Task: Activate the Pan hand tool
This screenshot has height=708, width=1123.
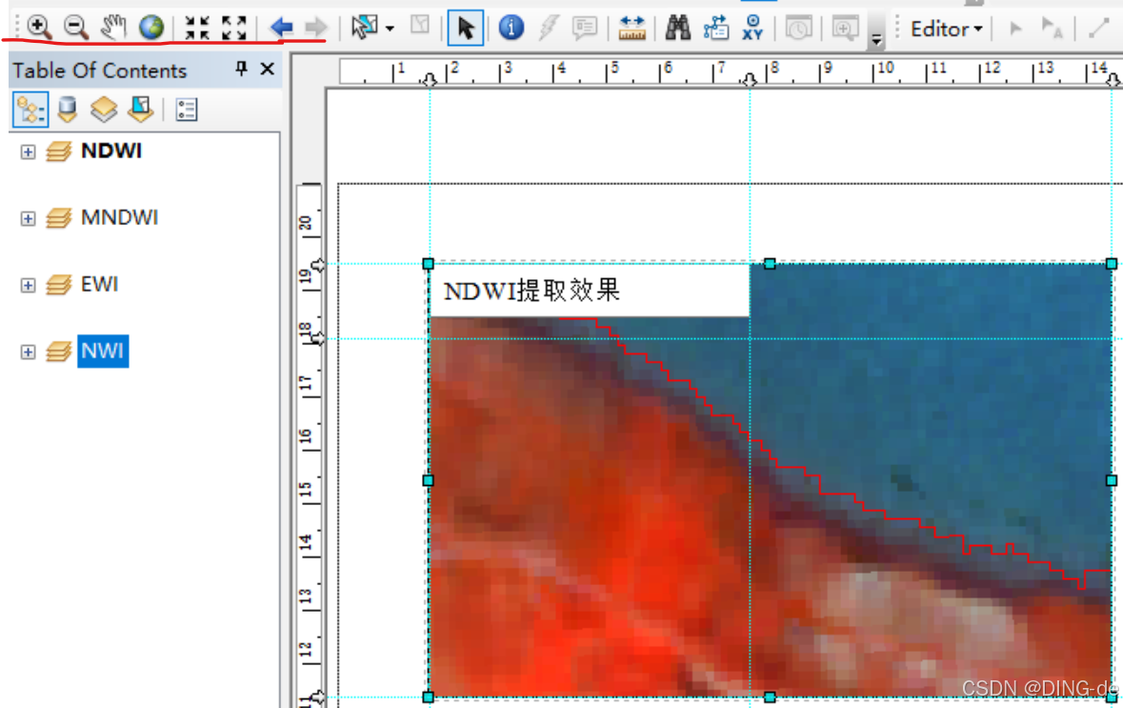Action: (x=113, y=28)
